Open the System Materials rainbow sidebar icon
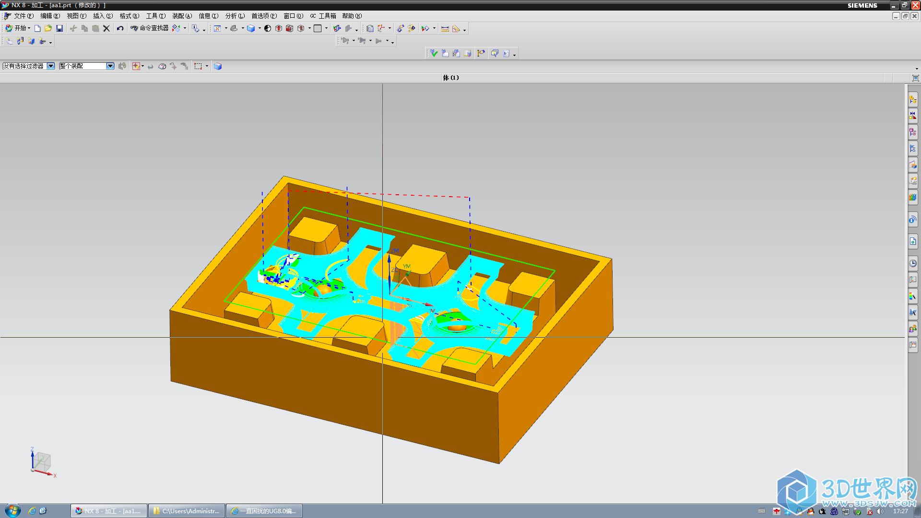921x518 pixels. (x=912, y=296)
